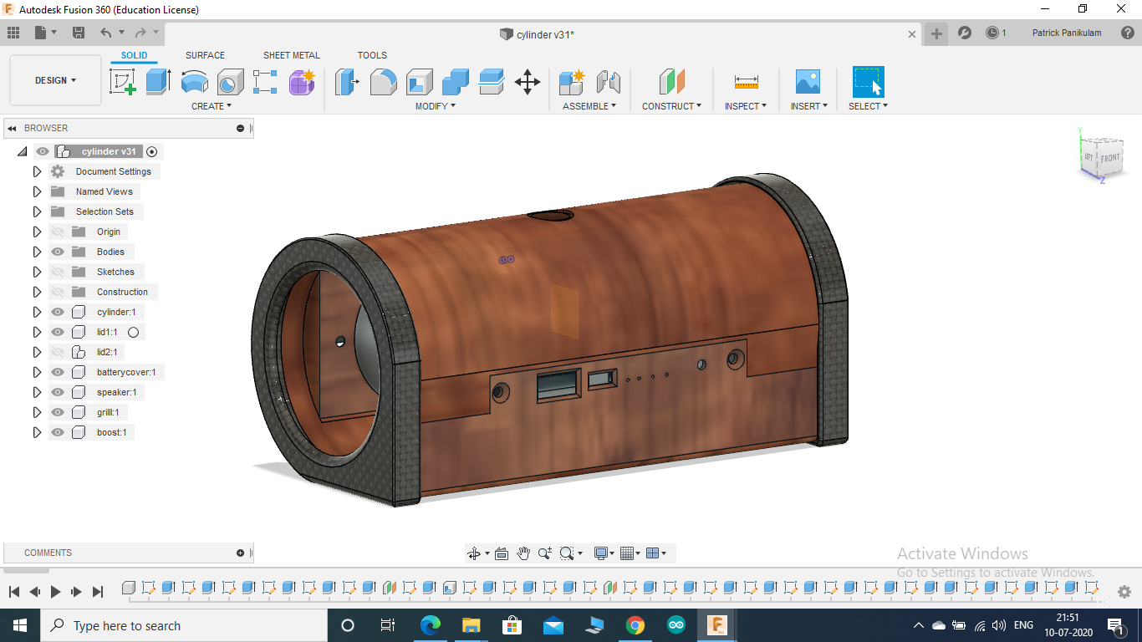
Task: Toggle visibility of speaker:1
Action: 57,391
